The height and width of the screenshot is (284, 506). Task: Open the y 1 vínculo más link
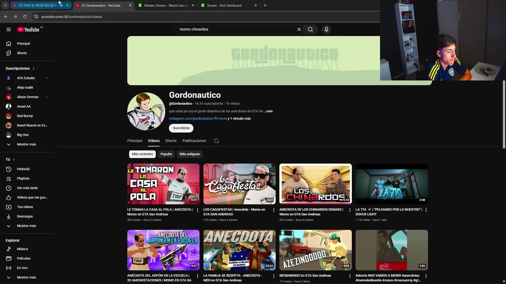tap(239, 119)
